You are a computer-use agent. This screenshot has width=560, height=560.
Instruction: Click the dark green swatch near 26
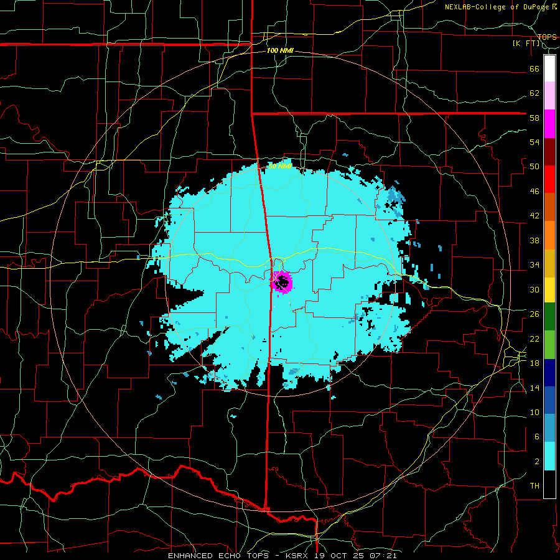tap(549, 317)
